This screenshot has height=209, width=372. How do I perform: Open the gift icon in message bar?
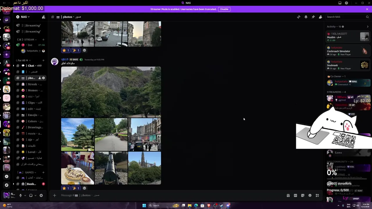(288, 195)
